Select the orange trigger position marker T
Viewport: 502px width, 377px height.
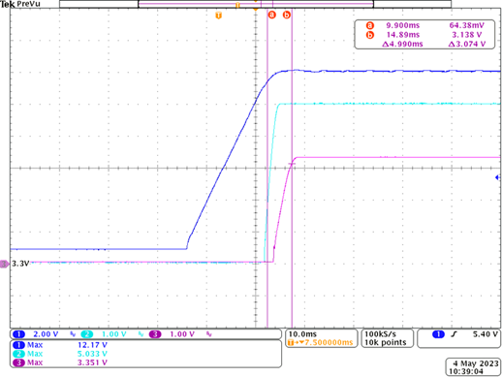219,16
